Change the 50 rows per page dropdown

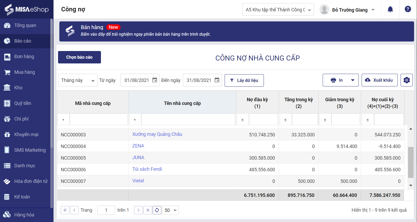(x=171, y=210)
